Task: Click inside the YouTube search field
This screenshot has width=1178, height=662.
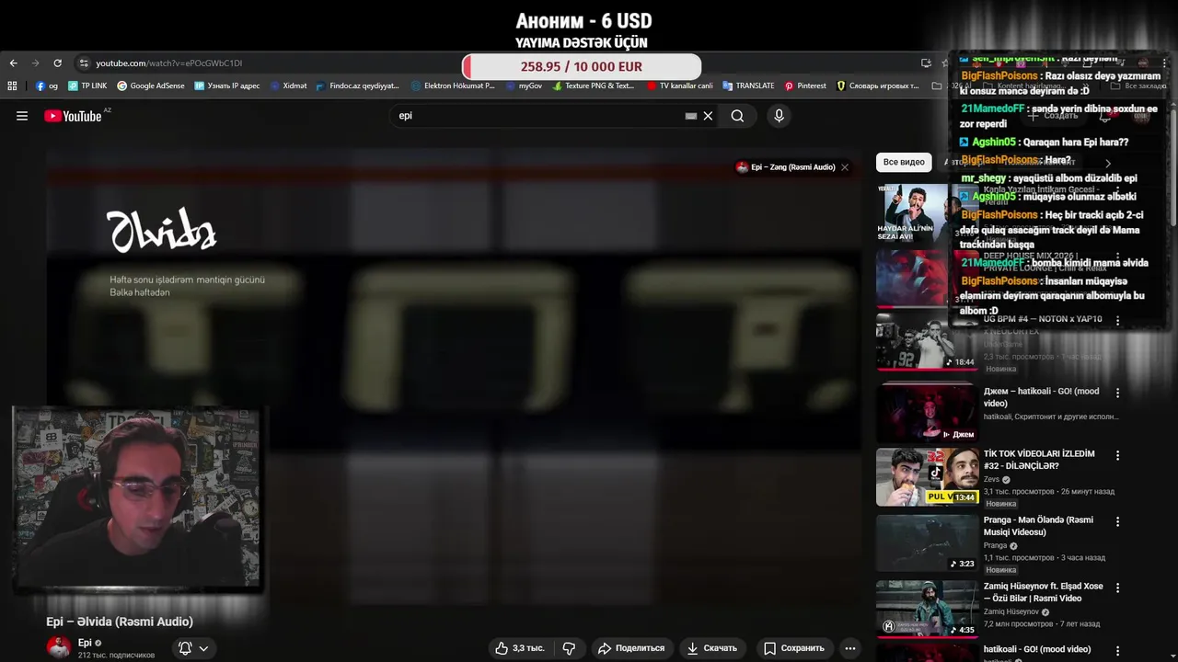Action: 538,116
